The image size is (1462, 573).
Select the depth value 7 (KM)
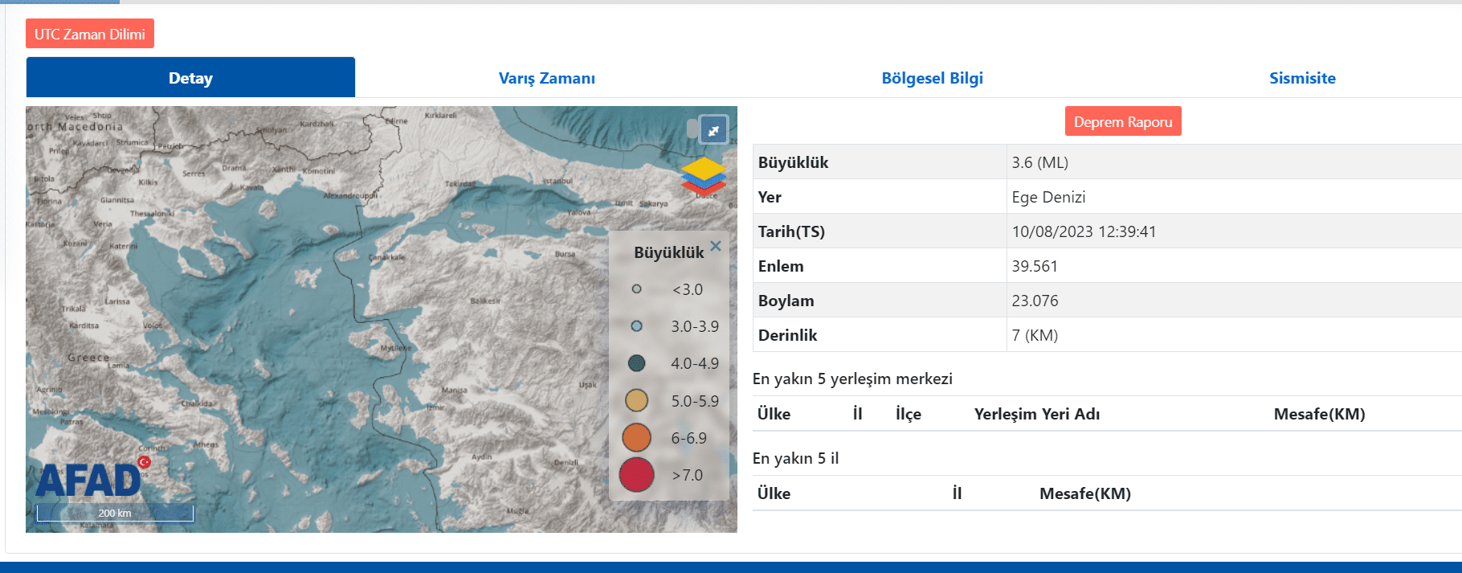tap(1035, 335)
